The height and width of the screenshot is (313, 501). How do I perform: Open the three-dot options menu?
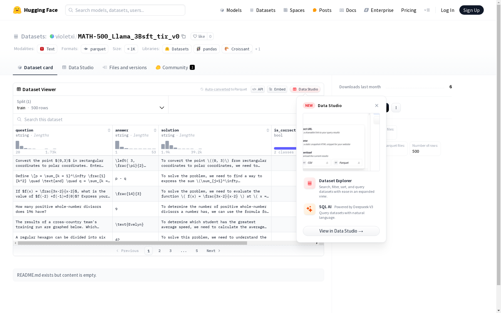(x=396, y=108)
